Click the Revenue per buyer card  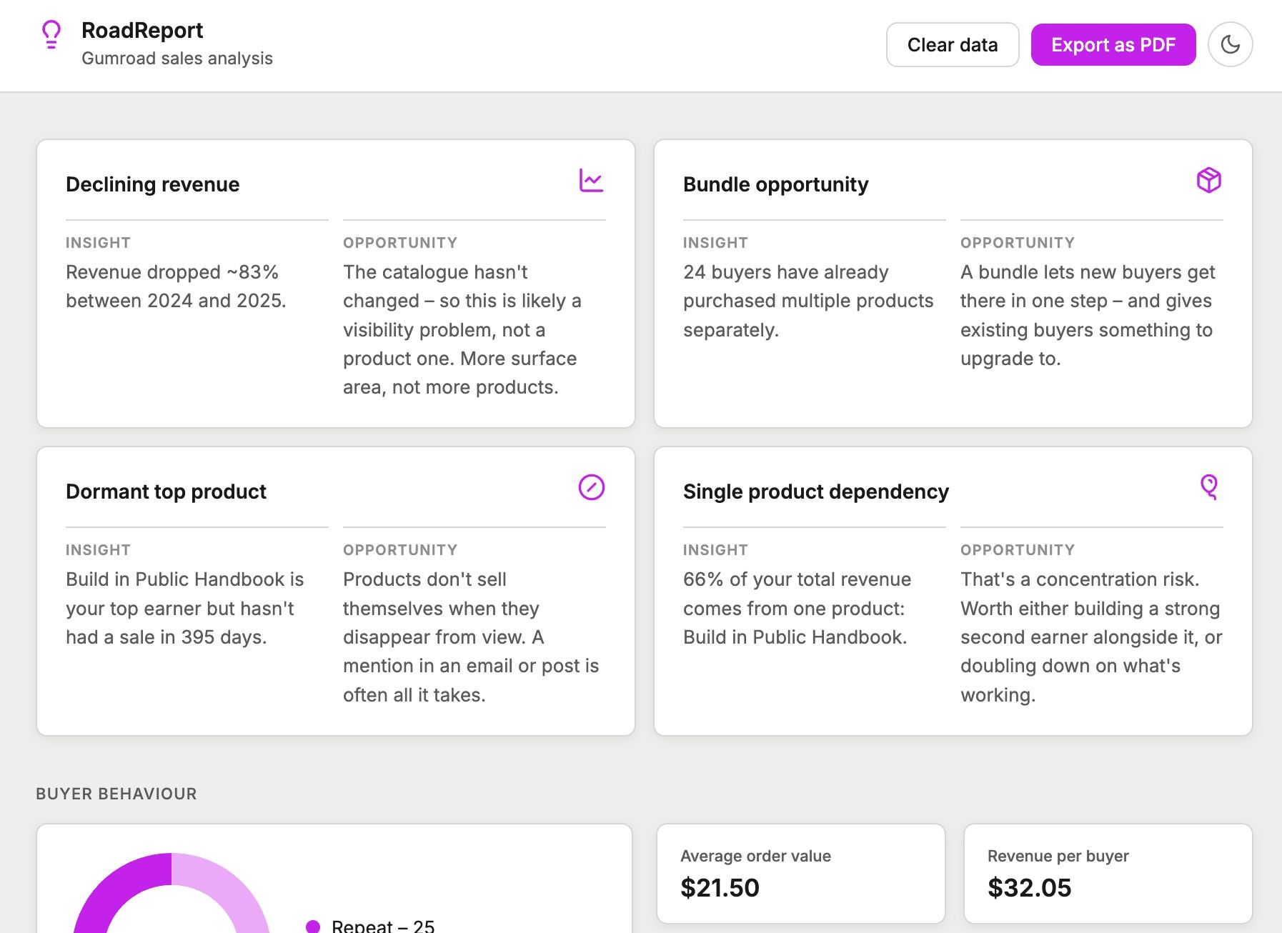(1108, 873)
